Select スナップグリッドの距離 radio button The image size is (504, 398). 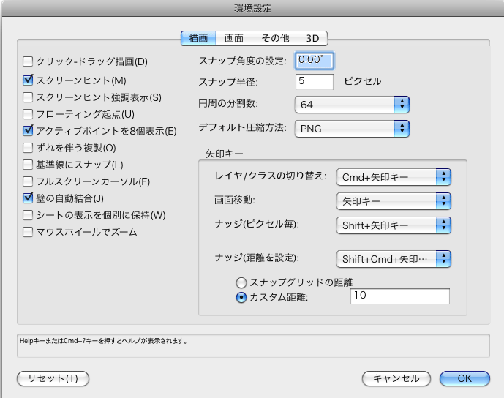[x=241, y=282]
